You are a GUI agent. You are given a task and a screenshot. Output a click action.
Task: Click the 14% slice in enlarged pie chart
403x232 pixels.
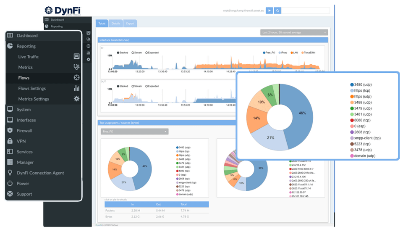[256, 118]
